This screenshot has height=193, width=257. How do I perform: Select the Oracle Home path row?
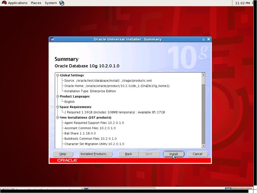coord(117,86)
